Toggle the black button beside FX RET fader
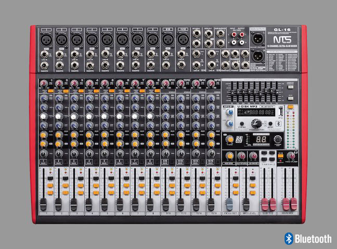 [x=236, y=178]
